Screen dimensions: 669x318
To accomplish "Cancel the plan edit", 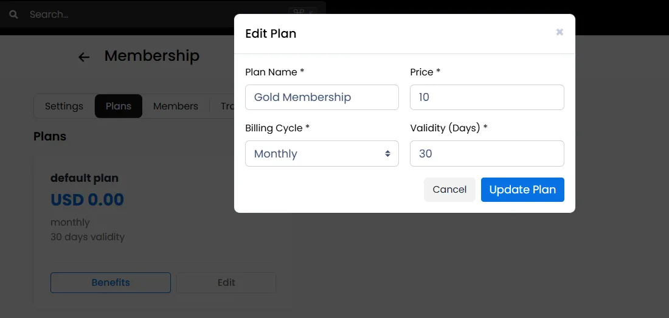I will [449, 190].
